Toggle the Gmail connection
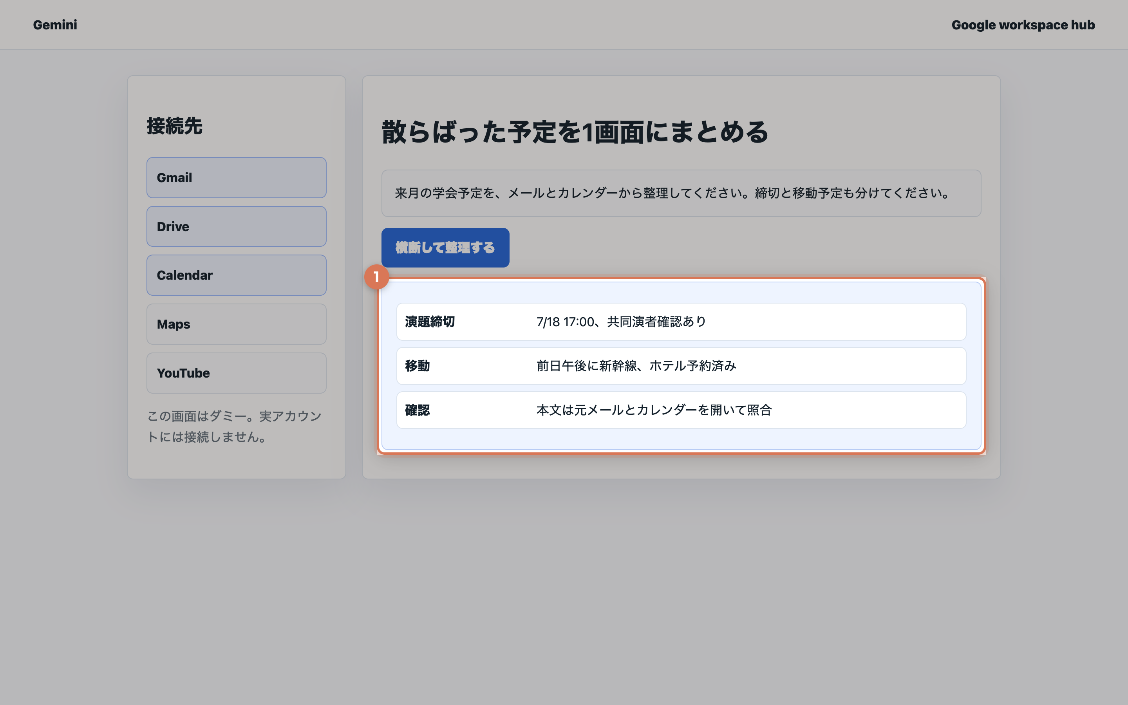1128x705 pixels. [x=236, y=178]
